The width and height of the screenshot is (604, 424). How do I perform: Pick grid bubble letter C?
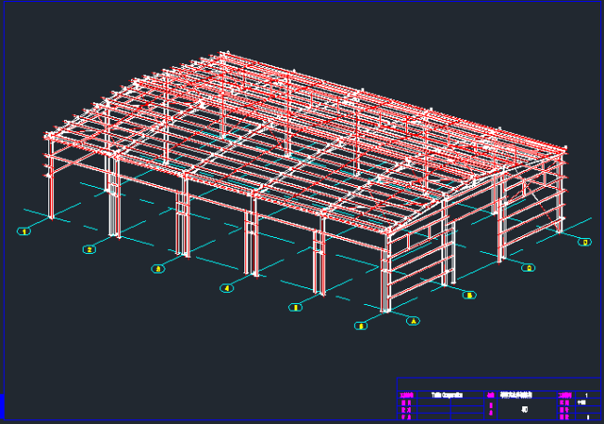pyautogui.click(x=529, y=269)
